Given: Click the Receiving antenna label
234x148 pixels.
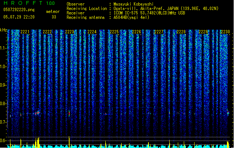Looking at the screenshot, I should coord(86,17).
